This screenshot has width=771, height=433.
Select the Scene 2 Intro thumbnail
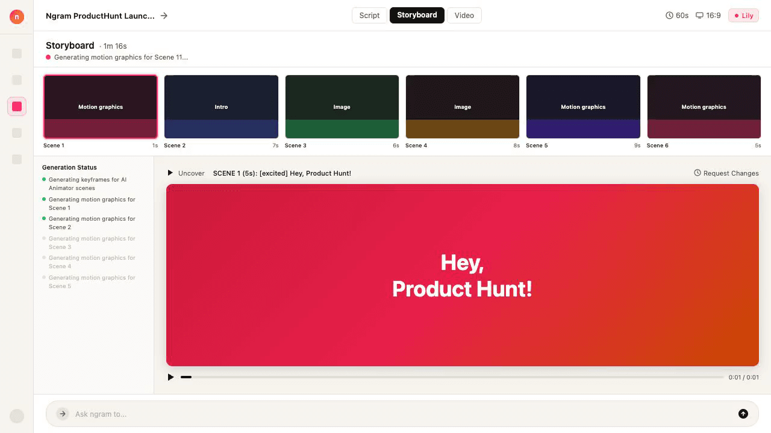(221, 107)
